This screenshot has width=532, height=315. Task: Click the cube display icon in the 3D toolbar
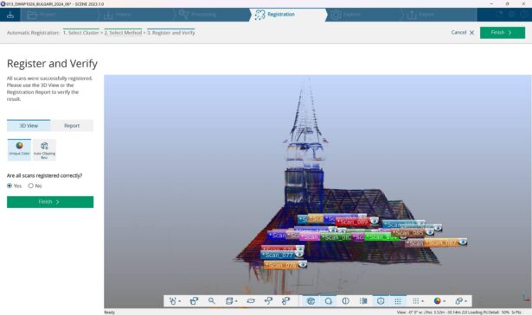[311, 301]
